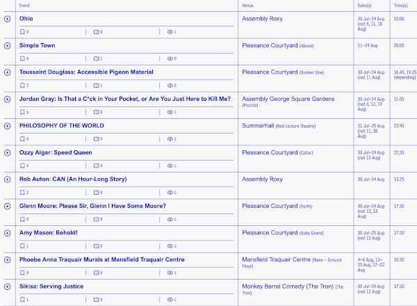Open Toussaint Douglass: Accessible Pigeon Material
The width and height of the screenshot is (417, 306).
click(x=86, y=72)
